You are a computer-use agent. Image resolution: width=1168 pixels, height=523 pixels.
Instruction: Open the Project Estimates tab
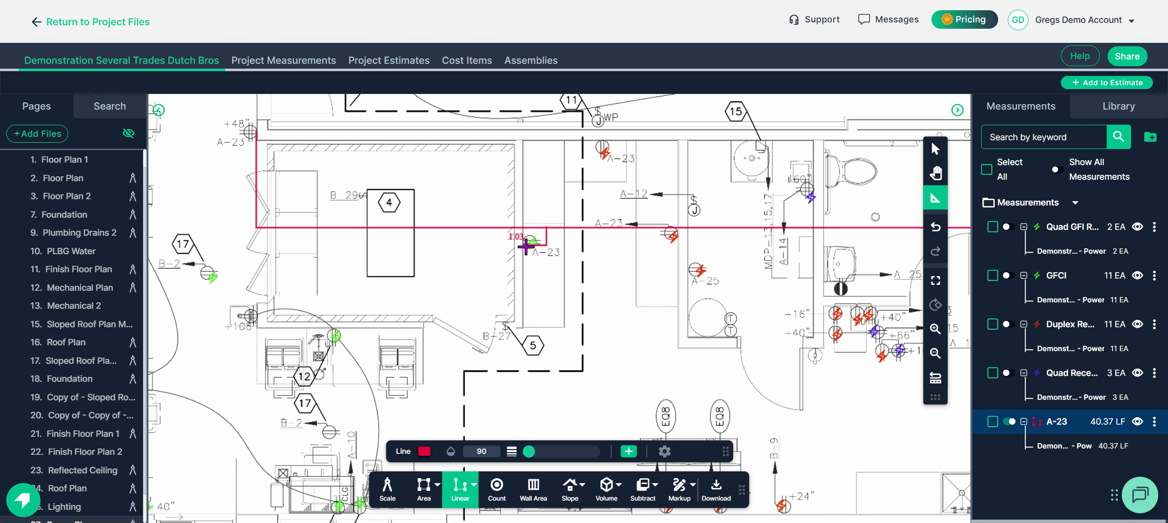[x=388, y=60]
